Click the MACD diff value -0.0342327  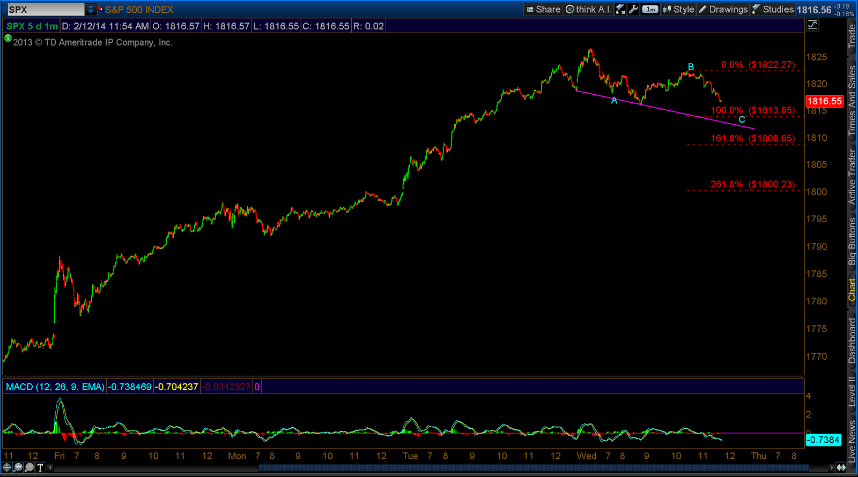tap(227, 387)
